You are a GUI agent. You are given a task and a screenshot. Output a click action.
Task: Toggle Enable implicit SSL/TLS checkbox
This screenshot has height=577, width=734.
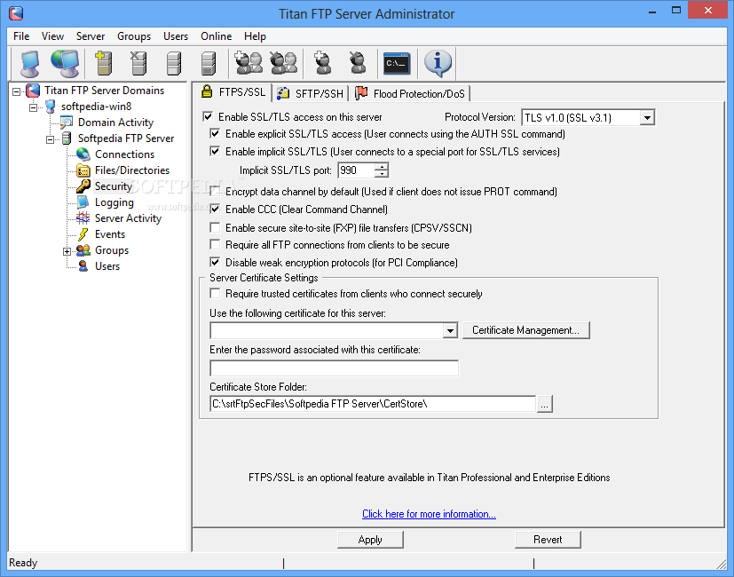(215, 151)
